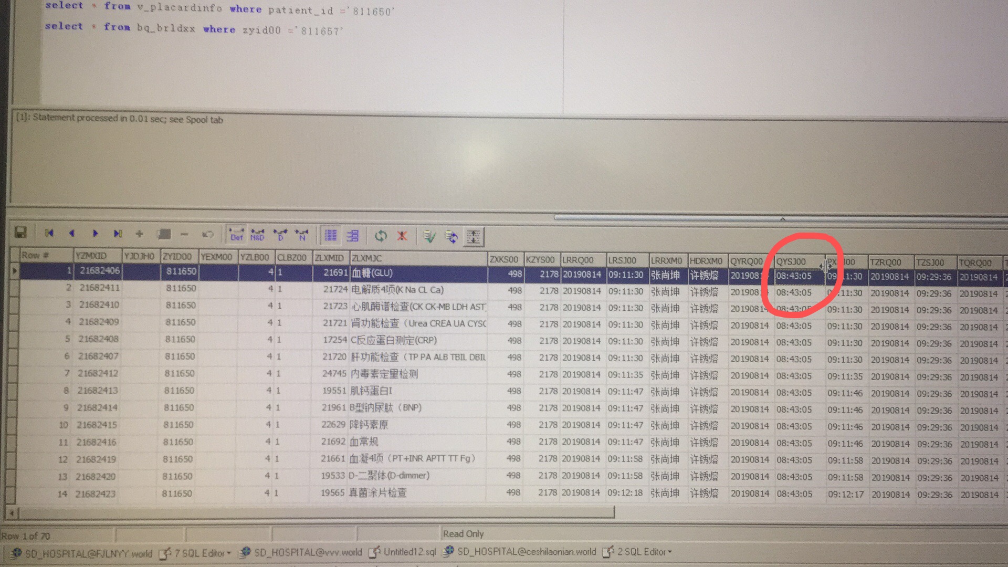Go to previous record arrow
This screenshot has width=1008, height=567.
[72, 233]
